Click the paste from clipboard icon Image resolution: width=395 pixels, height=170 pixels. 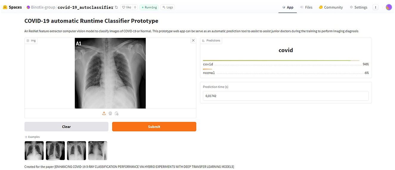[117, 113]
